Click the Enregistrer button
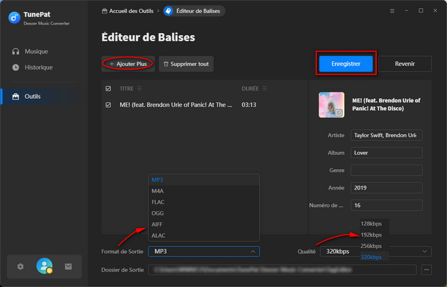This screenshot has height=287, width=447. (x=346, y=64)
